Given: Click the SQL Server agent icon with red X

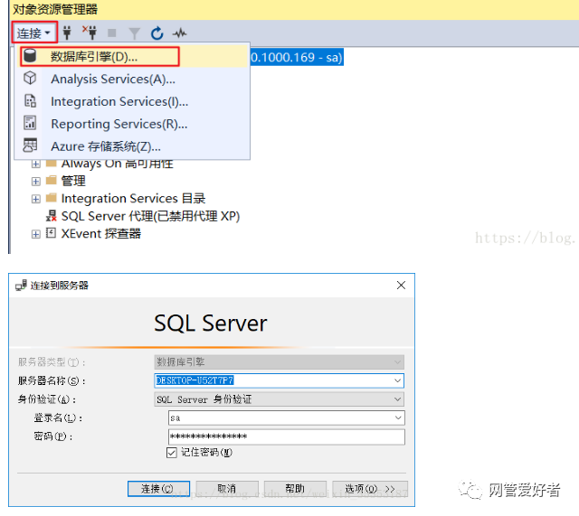Looking at the screenshot, I should (x=52, y=216).
